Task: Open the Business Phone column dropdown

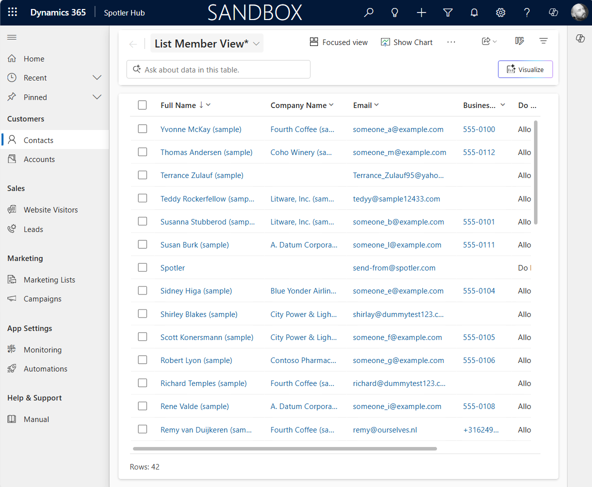Action: (502, 105)
